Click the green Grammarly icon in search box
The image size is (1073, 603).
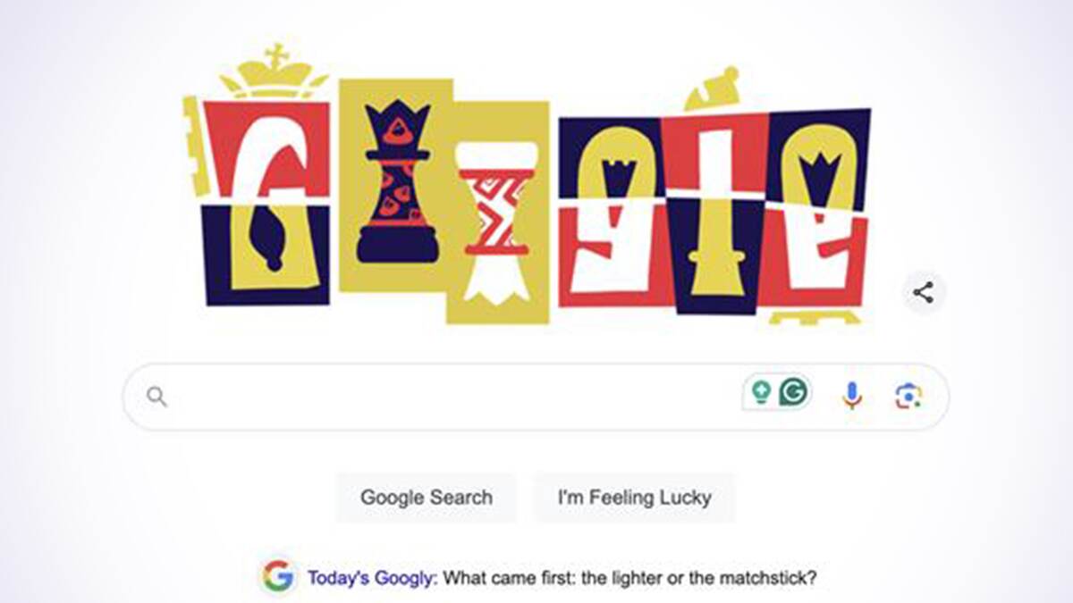click(792, 391)
